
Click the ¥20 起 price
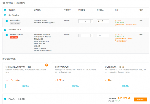coord(108,80)
